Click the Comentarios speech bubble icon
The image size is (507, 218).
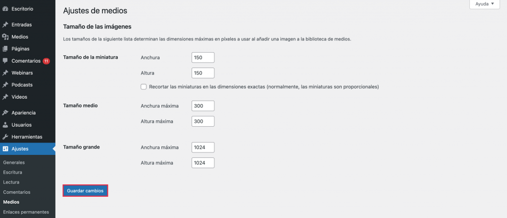coord(5,61)
